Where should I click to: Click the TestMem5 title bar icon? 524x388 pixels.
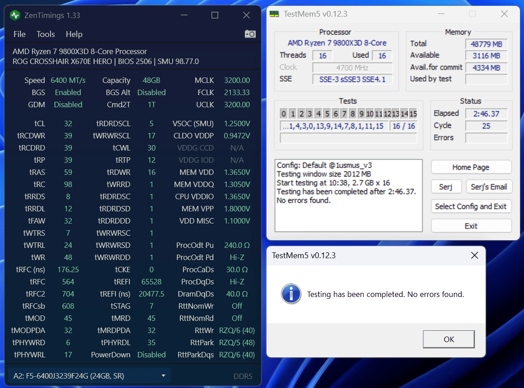pos(274,14)
